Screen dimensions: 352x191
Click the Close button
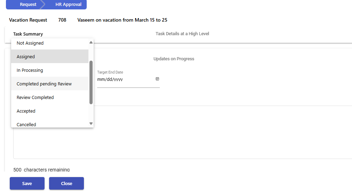click(67, 183)
